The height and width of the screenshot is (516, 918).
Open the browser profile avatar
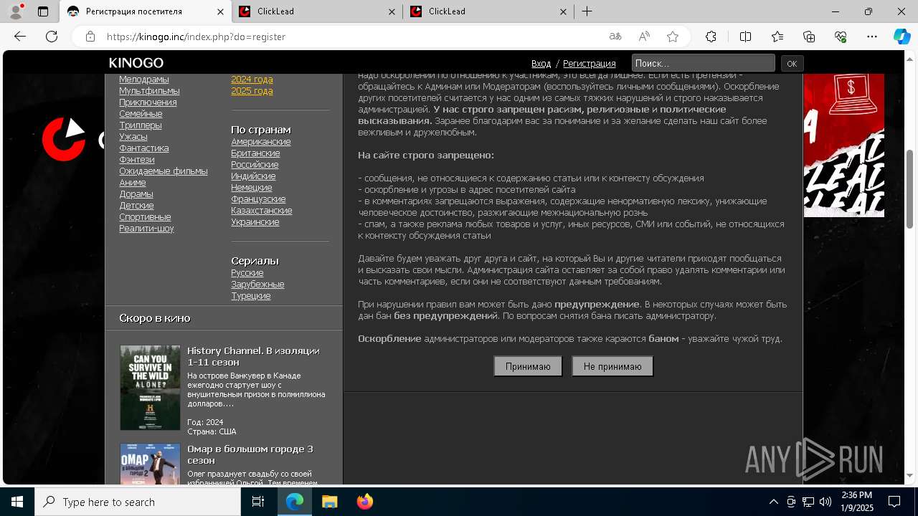(x=15, y=11)
